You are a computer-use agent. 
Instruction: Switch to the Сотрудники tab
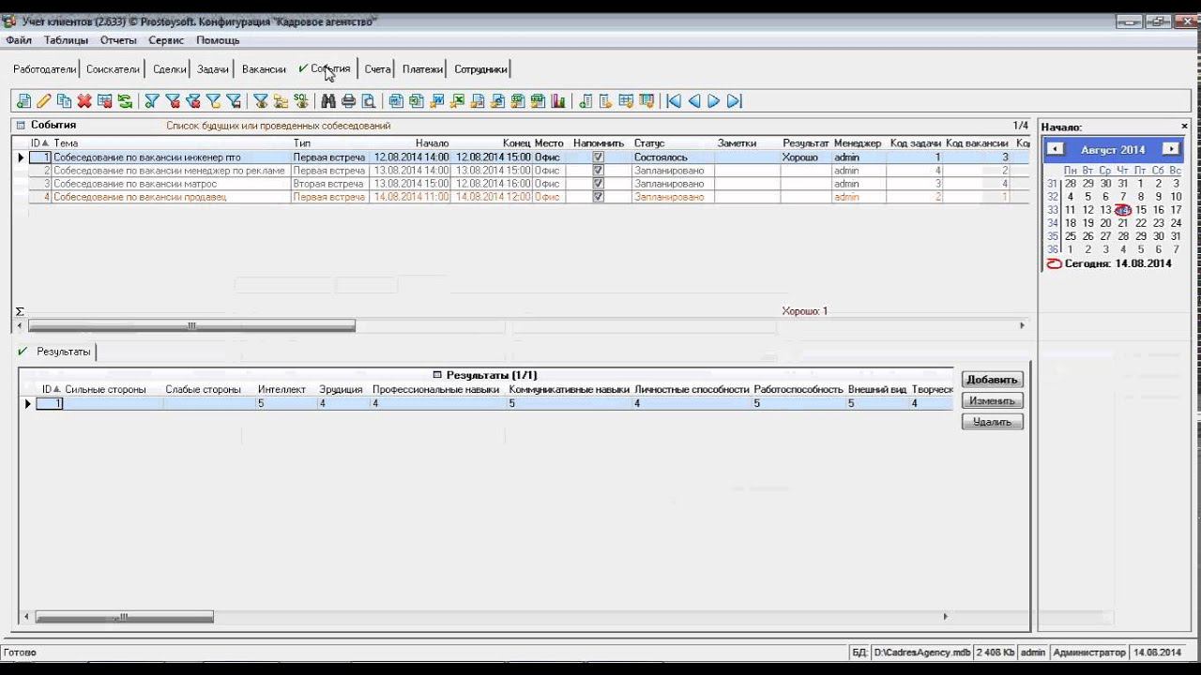[480, 69]
